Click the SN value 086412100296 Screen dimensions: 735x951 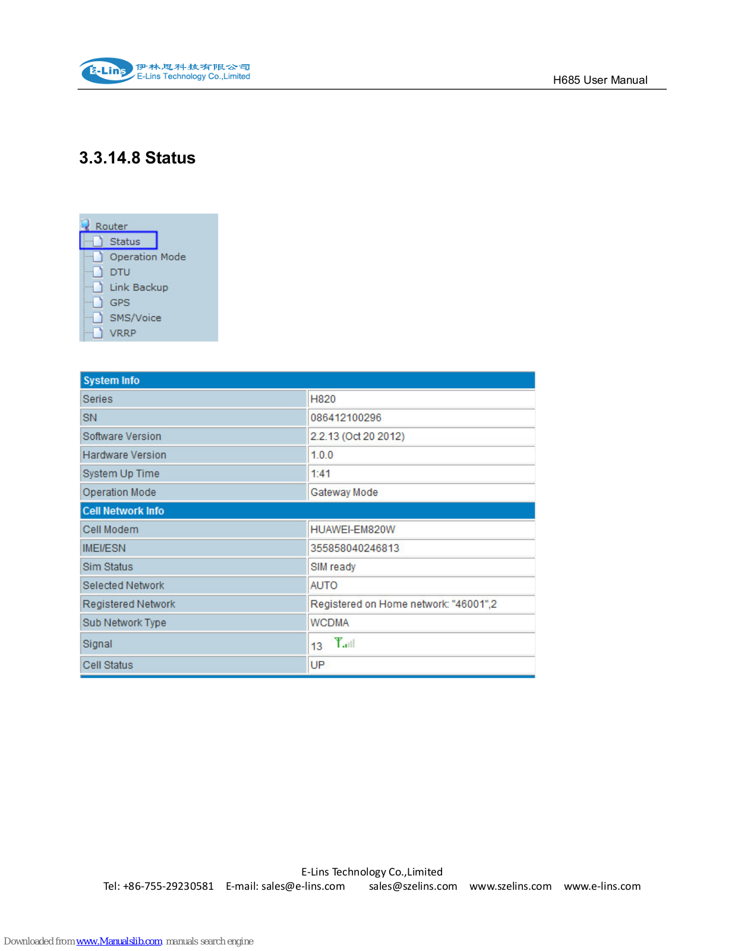346,418
